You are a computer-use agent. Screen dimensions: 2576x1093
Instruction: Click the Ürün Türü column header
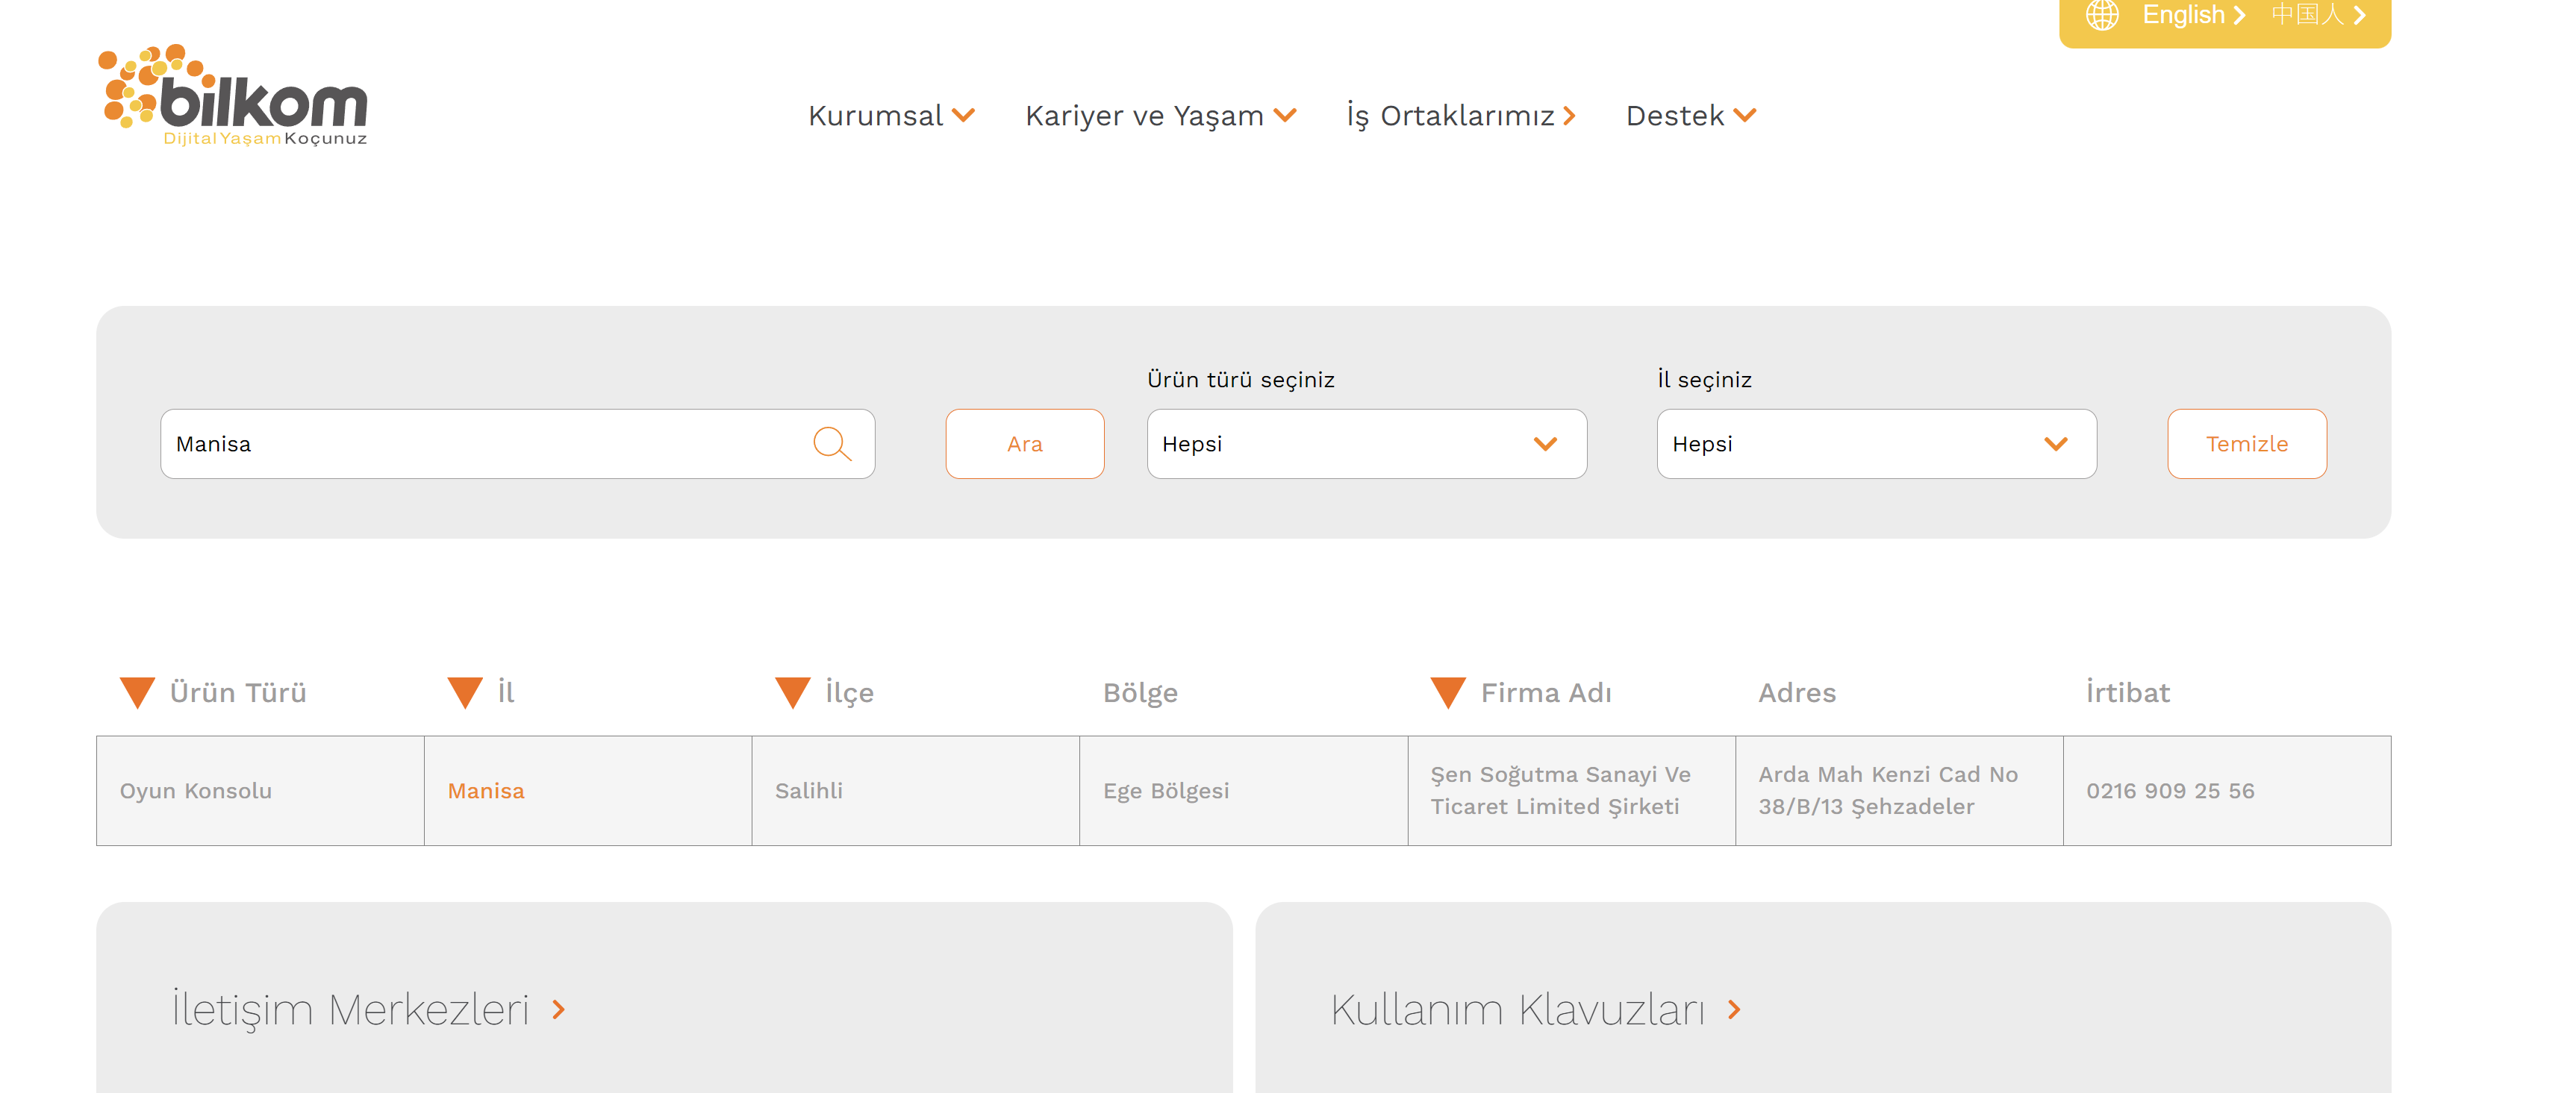point(238,692)
